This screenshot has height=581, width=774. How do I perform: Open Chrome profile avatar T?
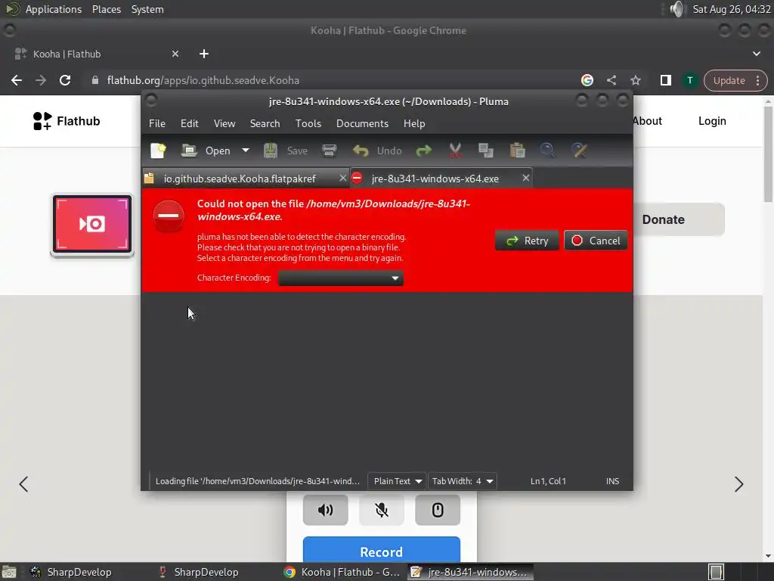690,80
